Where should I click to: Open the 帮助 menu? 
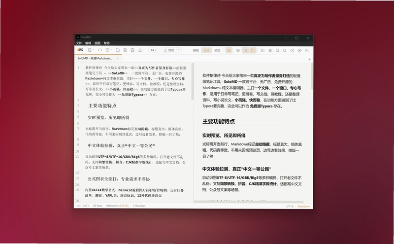107,43
